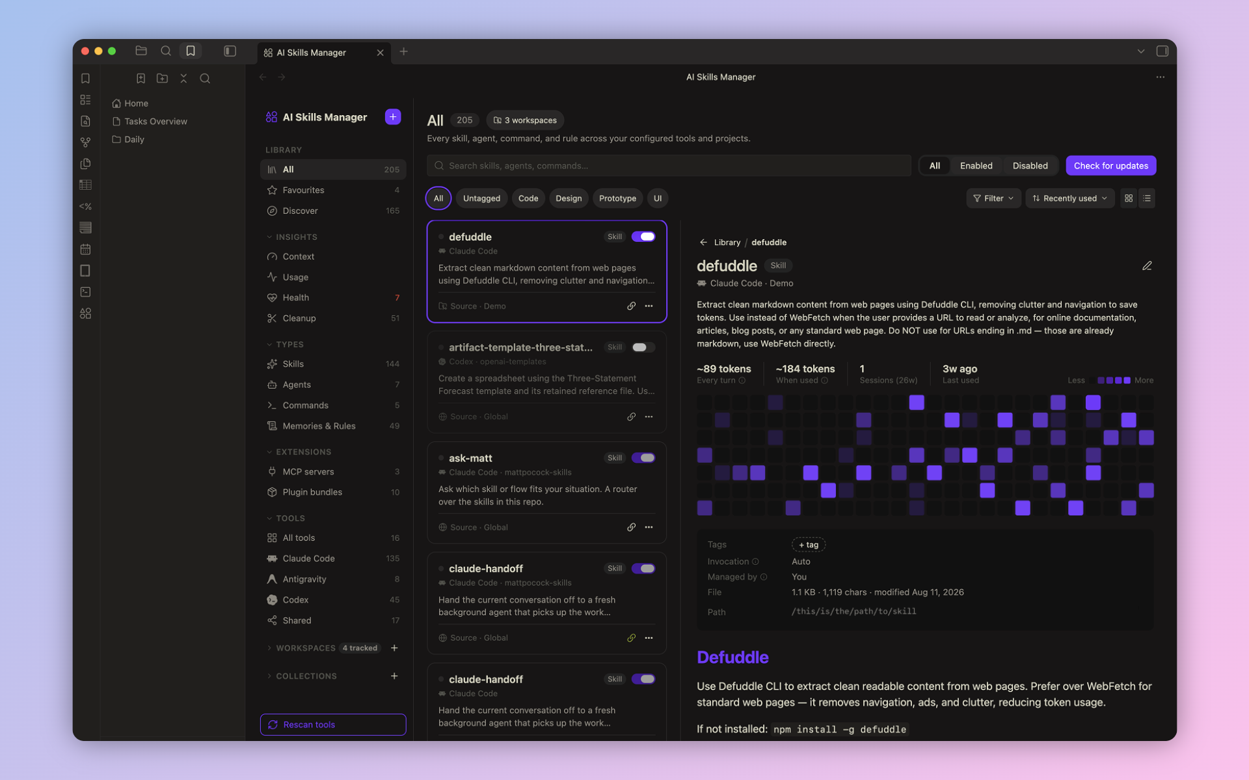Click the edit pencil icon for defuddle

click(x=1147, y=266)
